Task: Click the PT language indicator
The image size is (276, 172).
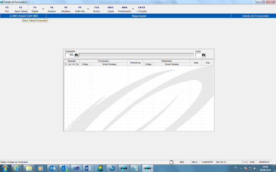Action: tap(236, 168)
